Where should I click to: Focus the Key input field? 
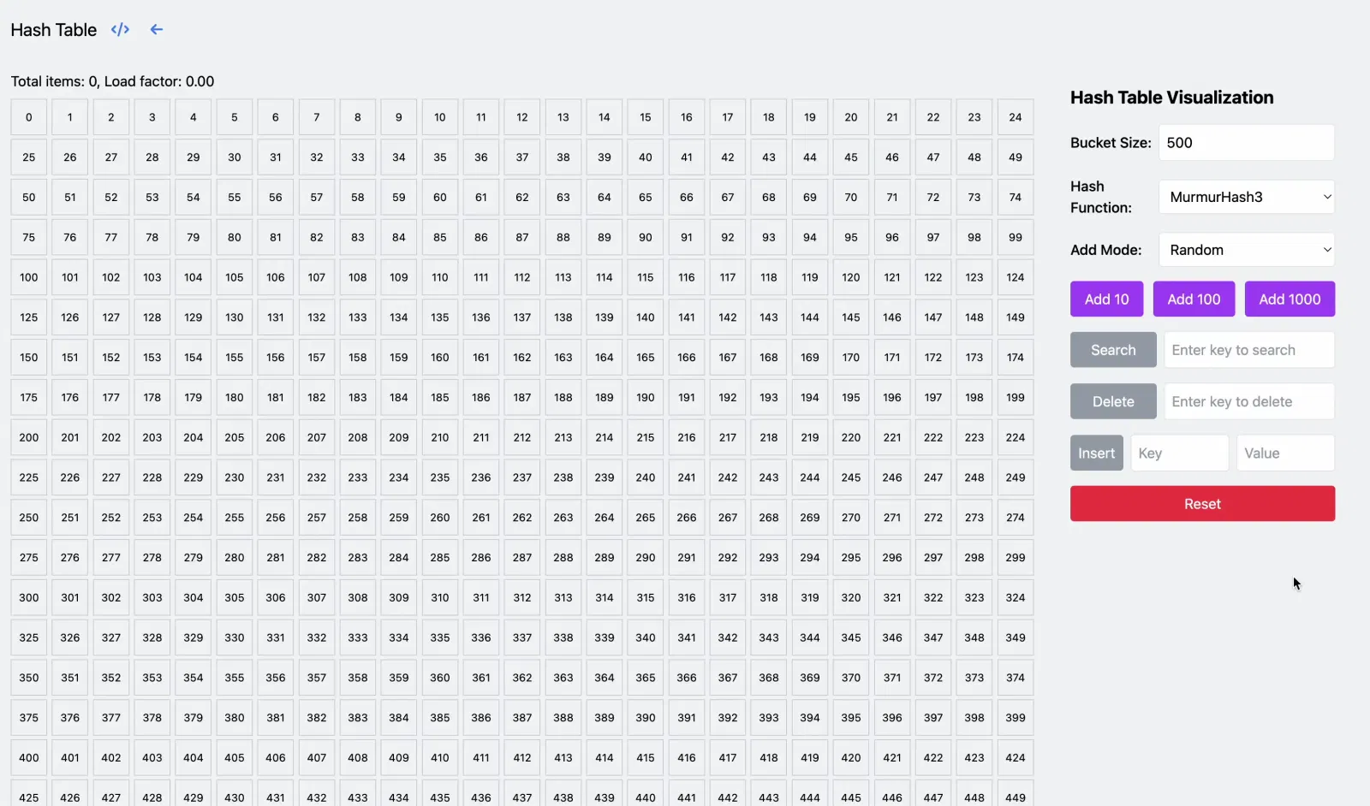pos(1179,453)
